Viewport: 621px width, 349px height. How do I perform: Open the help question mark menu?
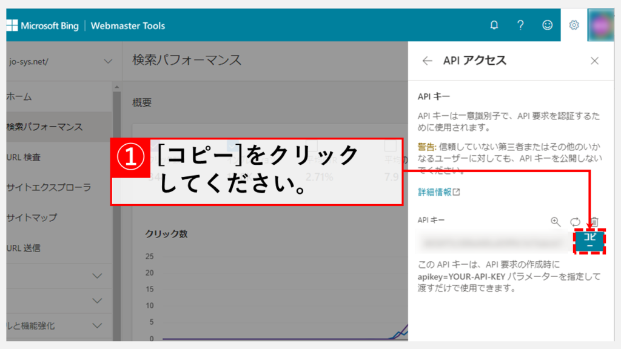click(x=520, y=25)
